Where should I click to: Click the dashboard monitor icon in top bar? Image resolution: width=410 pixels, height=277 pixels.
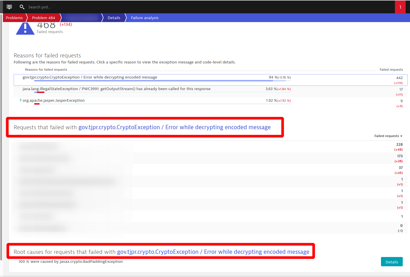point(9,7)
